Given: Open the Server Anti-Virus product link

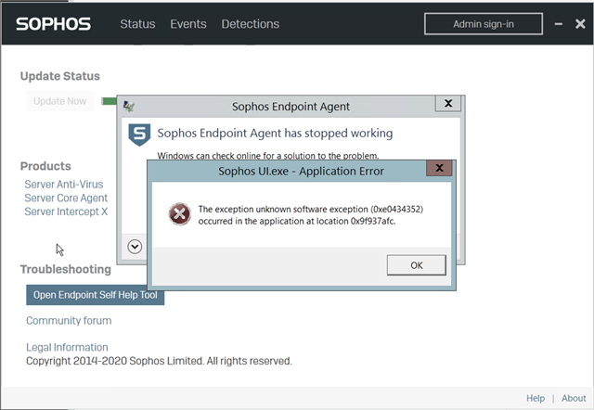Looking at the screenshot, I should [x=64, y=185].
